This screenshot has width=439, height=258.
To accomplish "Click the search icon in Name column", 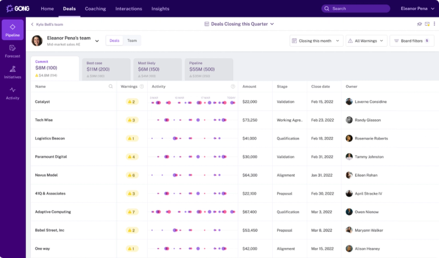I will tap(111, 86).
